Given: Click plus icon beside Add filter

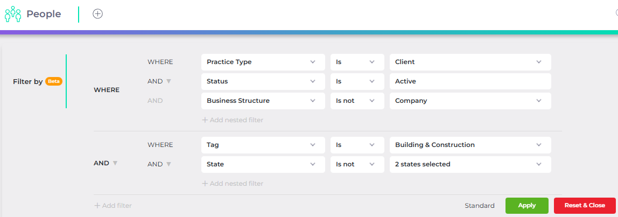Looking at the screenshot, I should [x=97, y=206].
